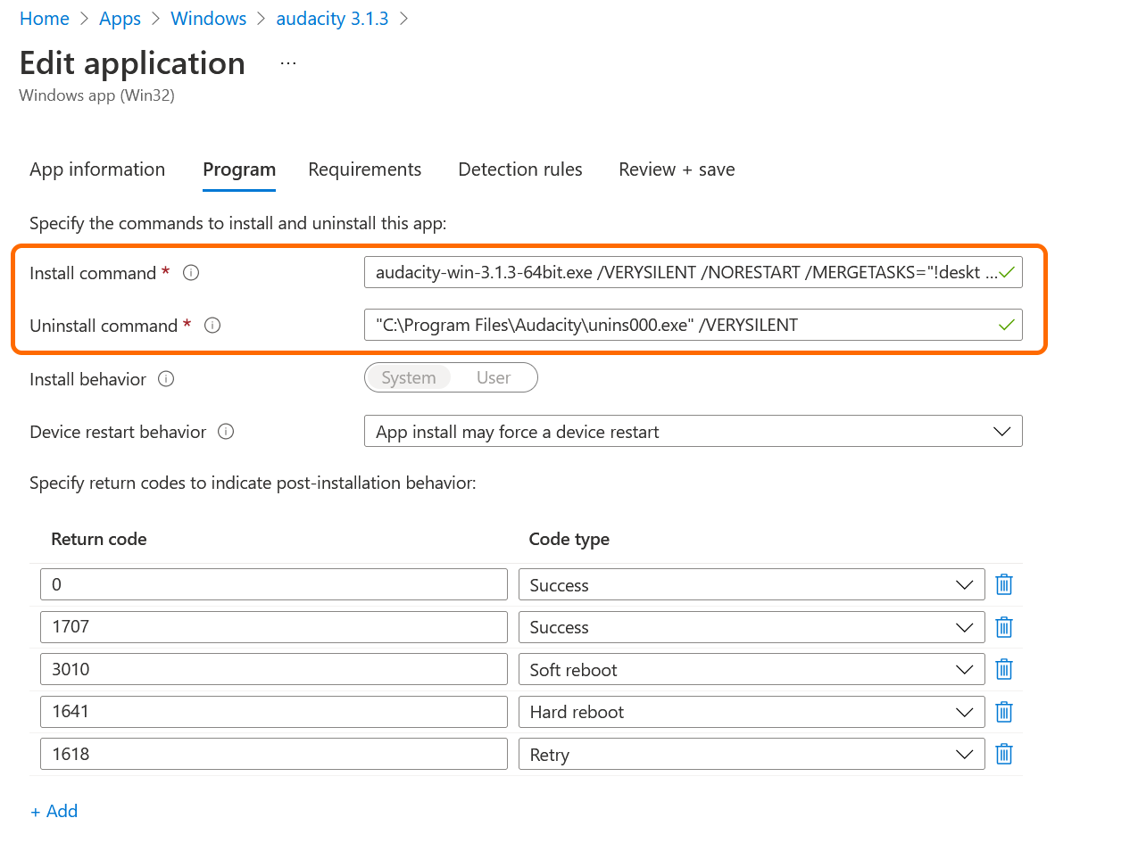
Task: Navigate to Apps in the breadcrumb
Action: [x=120, y=19]
